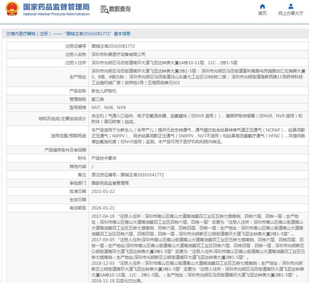The image size is (309, 283).
Task: Select 结构及组成/主要组成成分 label
Action: click(62, 119)
